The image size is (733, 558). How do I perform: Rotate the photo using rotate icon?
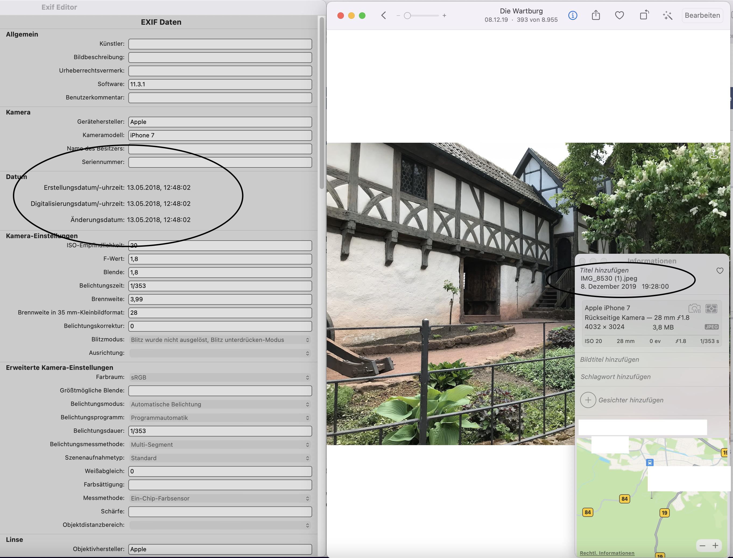tap(644, 15)
